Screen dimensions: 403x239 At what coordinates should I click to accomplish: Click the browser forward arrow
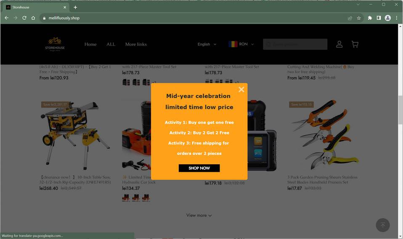point(16,18)
